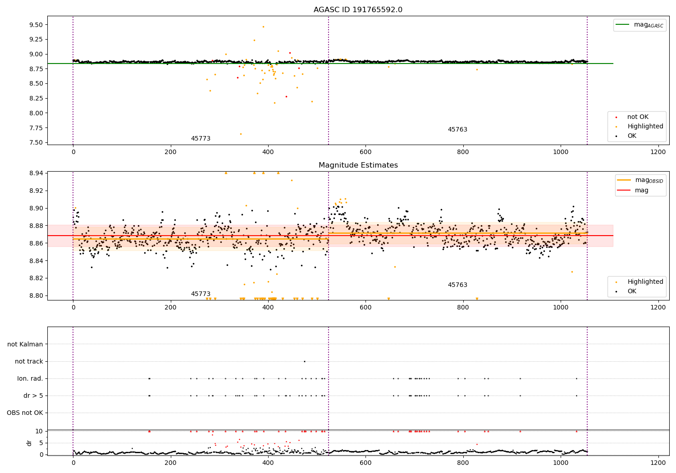Click the rotated 'dr' y-axis label
This screenshot has height=473, width=676.
[29, 443]
